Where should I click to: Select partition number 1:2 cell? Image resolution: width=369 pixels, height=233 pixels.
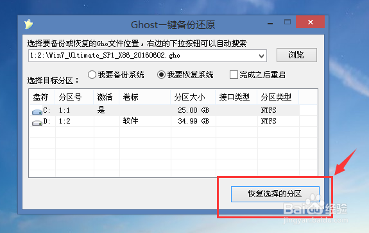[64, 121]
